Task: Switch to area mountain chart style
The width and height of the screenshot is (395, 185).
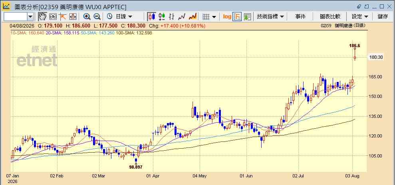Action: click(193, 17)
